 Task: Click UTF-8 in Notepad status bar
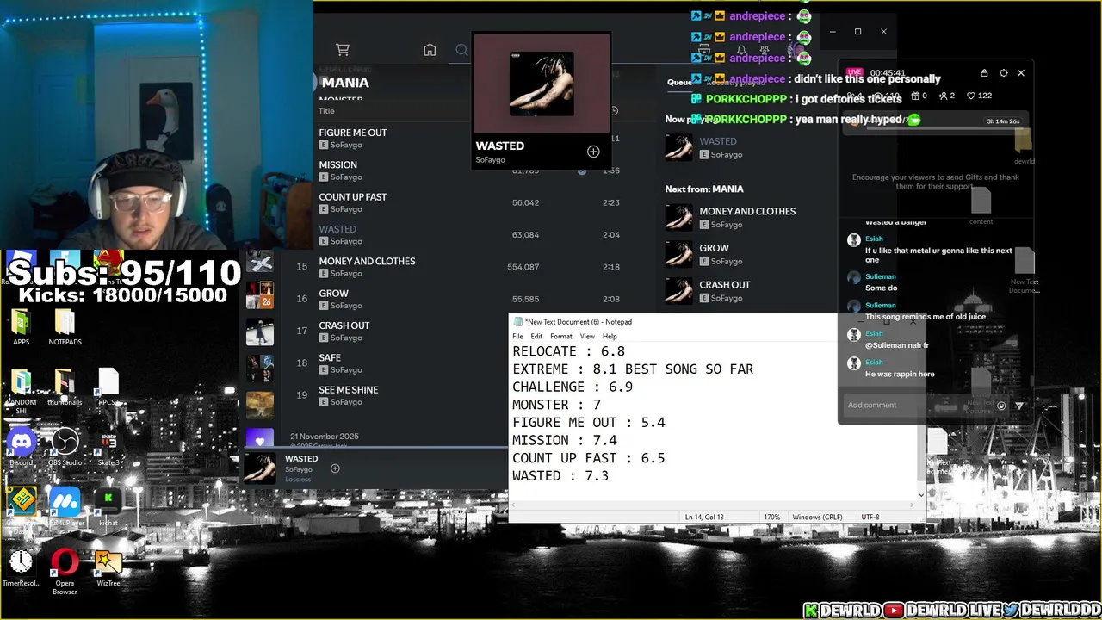click(x=870, y=517)
